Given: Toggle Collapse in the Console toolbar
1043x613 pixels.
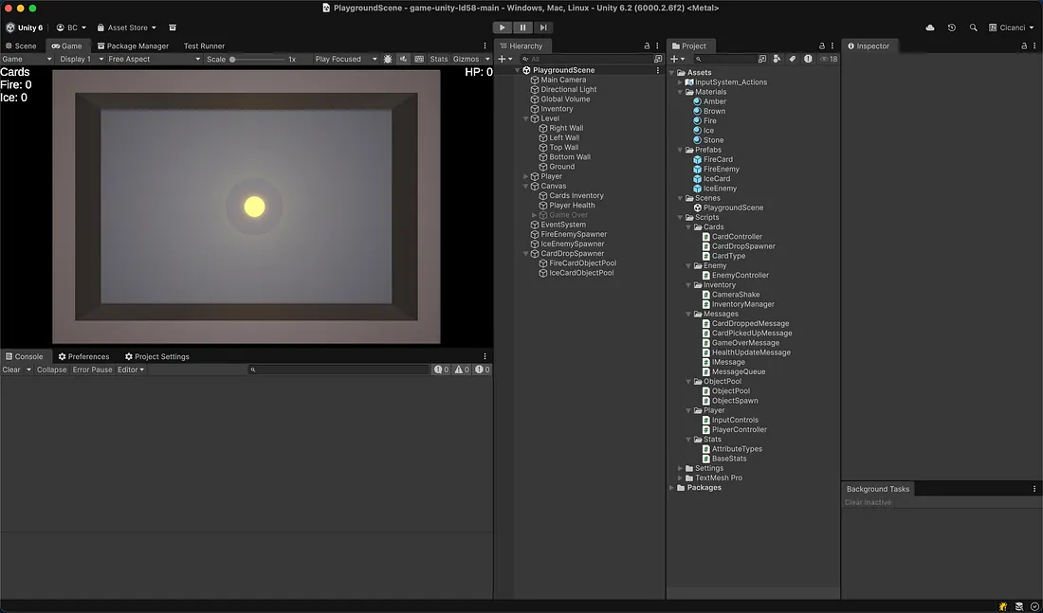Looking at the screenshot, I should 51,370.
